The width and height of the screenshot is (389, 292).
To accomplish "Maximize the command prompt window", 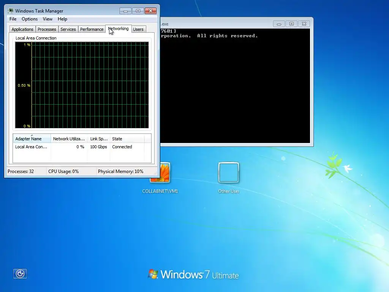I will click(291, 24).
